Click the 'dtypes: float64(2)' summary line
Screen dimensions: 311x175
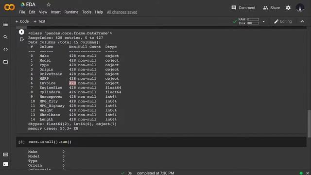coord(72,124)
